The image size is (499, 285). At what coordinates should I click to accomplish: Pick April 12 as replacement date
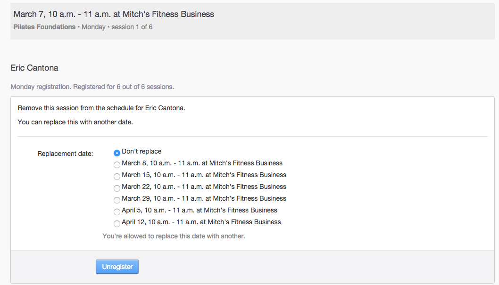click(117, 223)
